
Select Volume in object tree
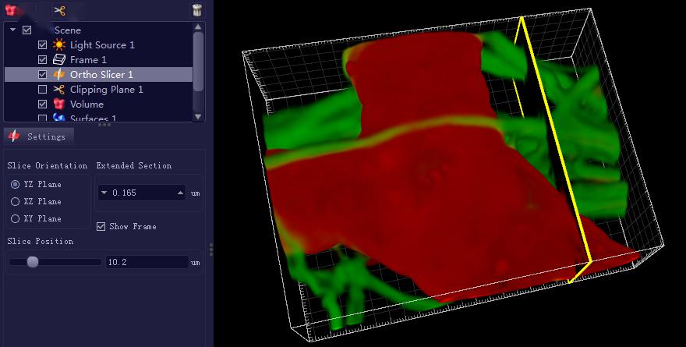click(x=87, y=104)
